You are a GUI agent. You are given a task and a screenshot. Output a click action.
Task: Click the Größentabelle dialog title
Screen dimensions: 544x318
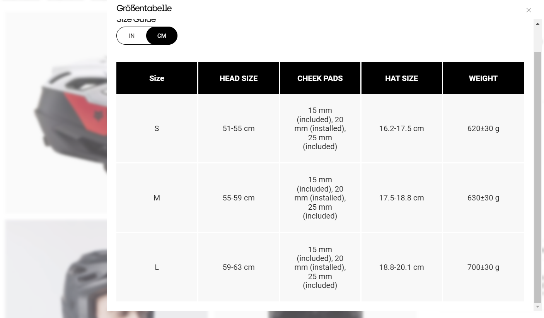[x=144, y=8]
